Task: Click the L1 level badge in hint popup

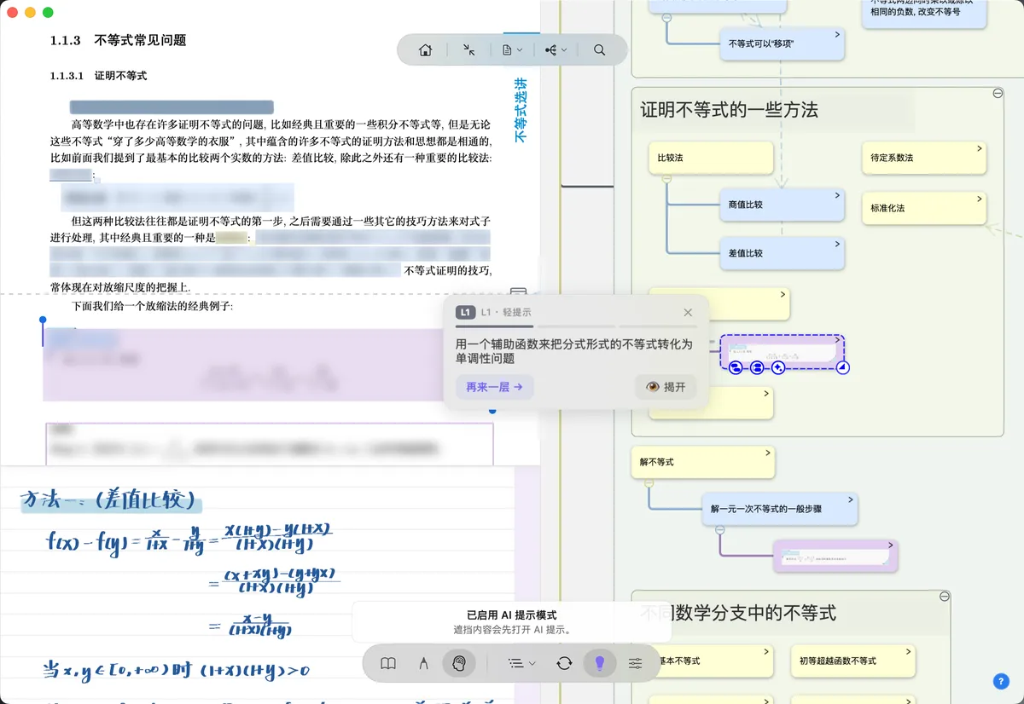Action: 465,312
